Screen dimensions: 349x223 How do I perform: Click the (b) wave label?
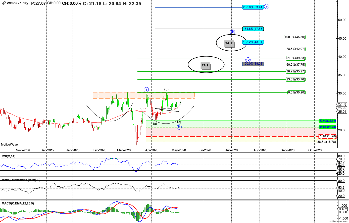point(166,89)
